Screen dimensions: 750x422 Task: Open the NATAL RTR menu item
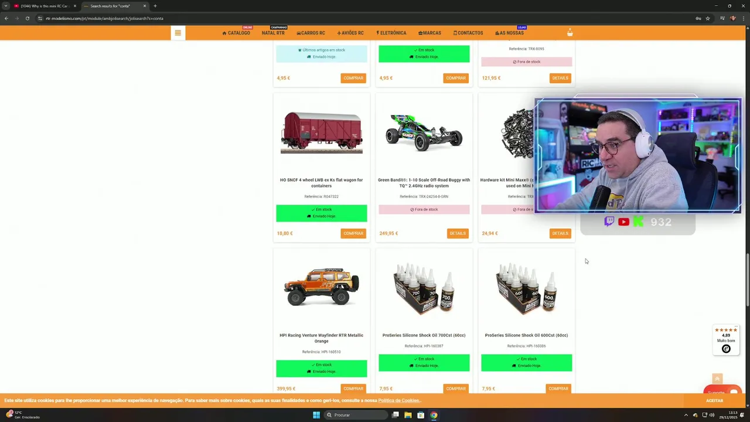pos(273,33)
